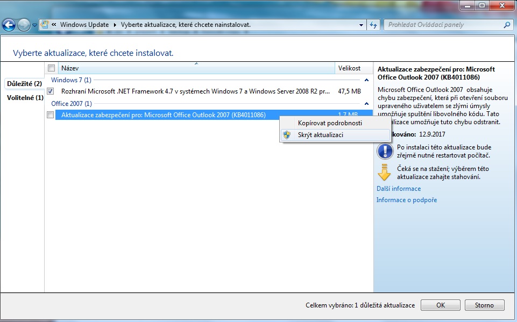Click the search magnifier icon
Image resolution: width=517 pixels, height=322 pixels.
[506, 25]
